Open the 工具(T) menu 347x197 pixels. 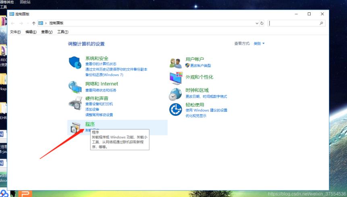[63, 32]
